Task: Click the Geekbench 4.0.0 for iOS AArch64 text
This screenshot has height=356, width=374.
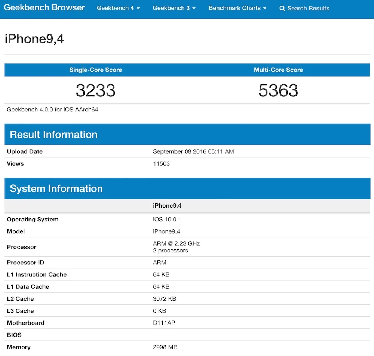Action: [52, 110]
